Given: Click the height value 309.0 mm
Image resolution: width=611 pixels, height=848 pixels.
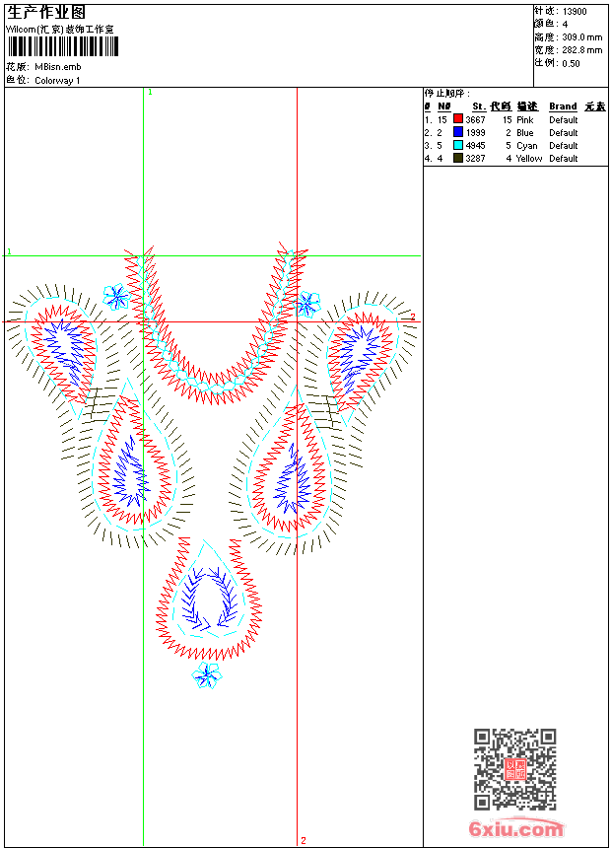Looking at the screenshot, I should 581,37.
